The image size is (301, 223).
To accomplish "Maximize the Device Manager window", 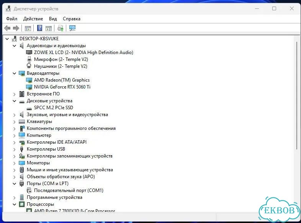I will (x=274, y=9).
